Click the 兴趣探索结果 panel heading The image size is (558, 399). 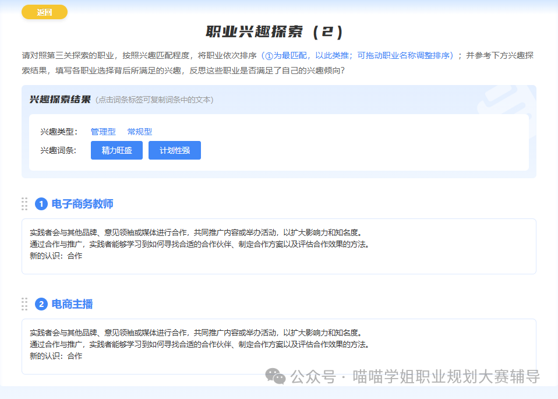(x=60, y=100)
